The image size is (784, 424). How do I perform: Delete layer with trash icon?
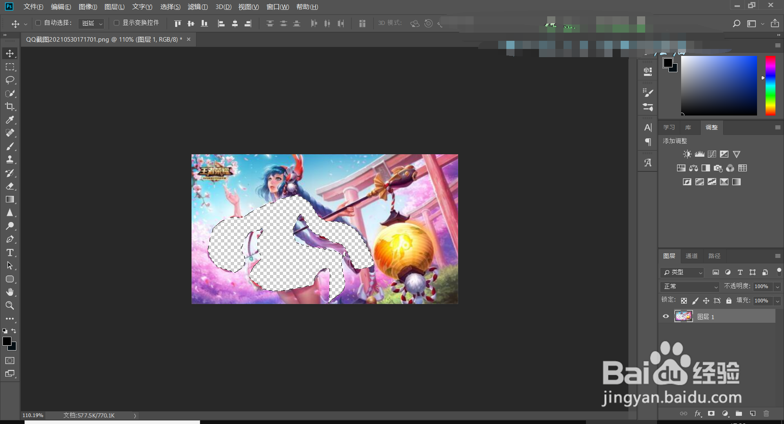pos(766,413)
